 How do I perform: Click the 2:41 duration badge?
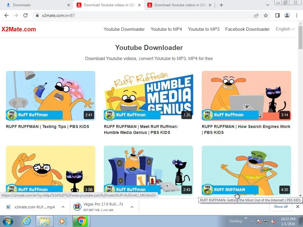pos(89,115)
